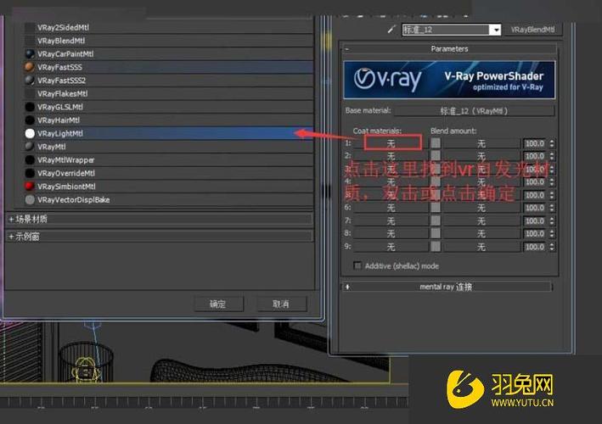Click the row 6 blend color swatch

[x=436, y=208]
